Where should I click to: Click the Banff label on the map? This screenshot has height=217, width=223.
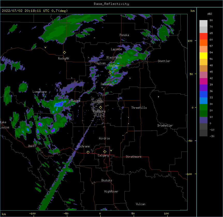[32, 146]
